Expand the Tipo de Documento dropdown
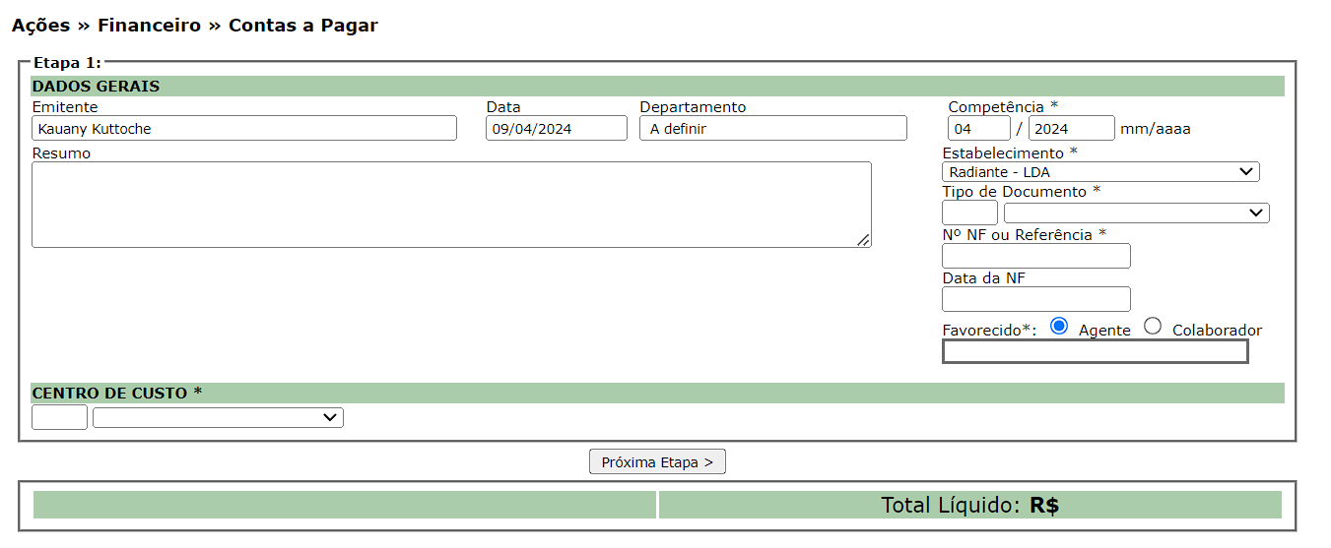The height and width of the screenshot is (548, 1331). tap(1136, 213)
